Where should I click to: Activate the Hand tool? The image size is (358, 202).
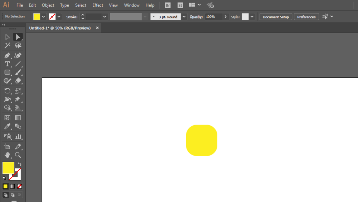[7, 155]
